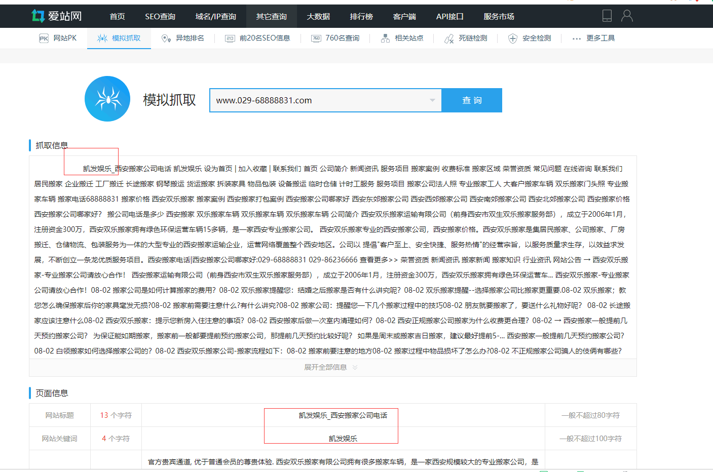Open the 前20名SEO信息 link
This screenshot has width=713, height=472.
[264, 38]
